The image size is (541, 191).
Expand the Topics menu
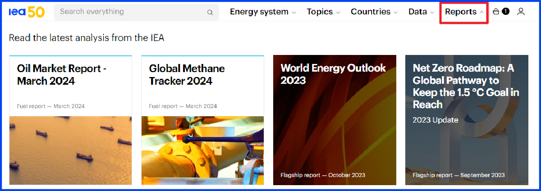(324, 12)
